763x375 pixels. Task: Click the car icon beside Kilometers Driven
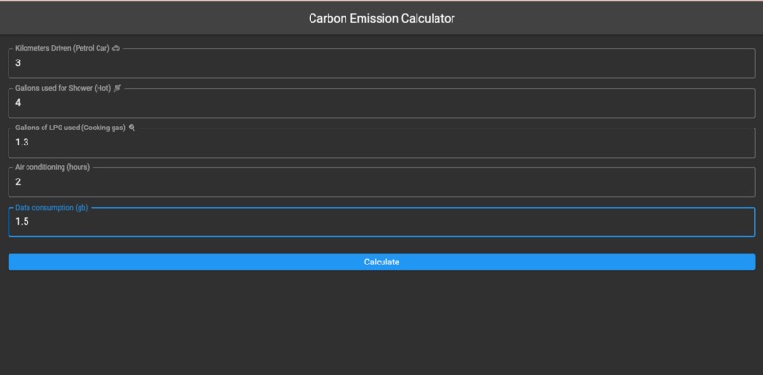[115, 48]
